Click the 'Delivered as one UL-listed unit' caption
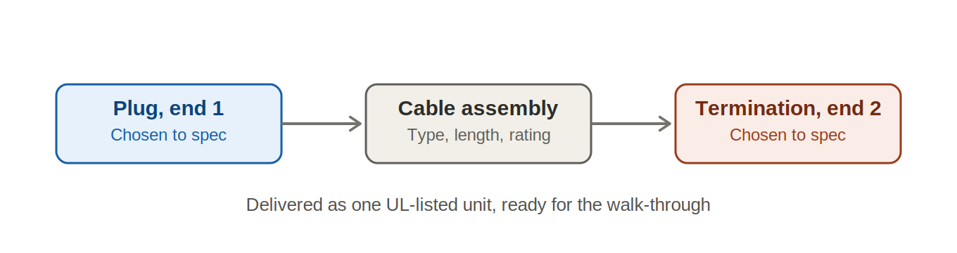957x253 pixels. pyautogui.click(x=478, y=205)
